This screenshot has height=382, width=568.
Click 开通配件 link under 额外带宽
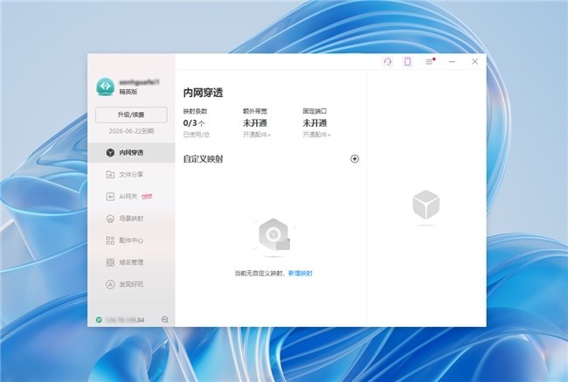tap(257, 135)
